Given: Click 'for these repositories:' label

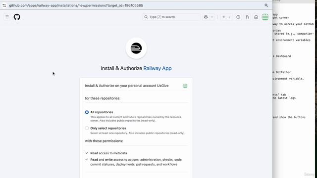Looking at the screenshot, I should [x=103, y=98].
